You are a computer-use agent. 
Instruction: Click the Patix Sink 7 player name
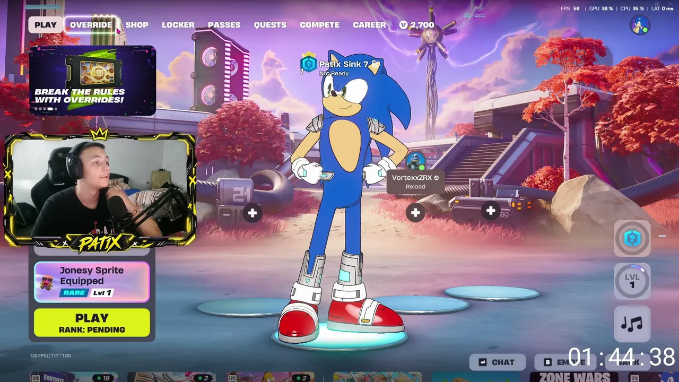click(x=344, y=64)
